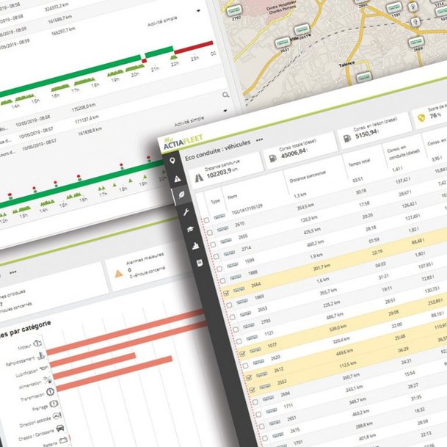
Task: Click the vehicle name 1869 in the table
Action: (x=259, y=297)
